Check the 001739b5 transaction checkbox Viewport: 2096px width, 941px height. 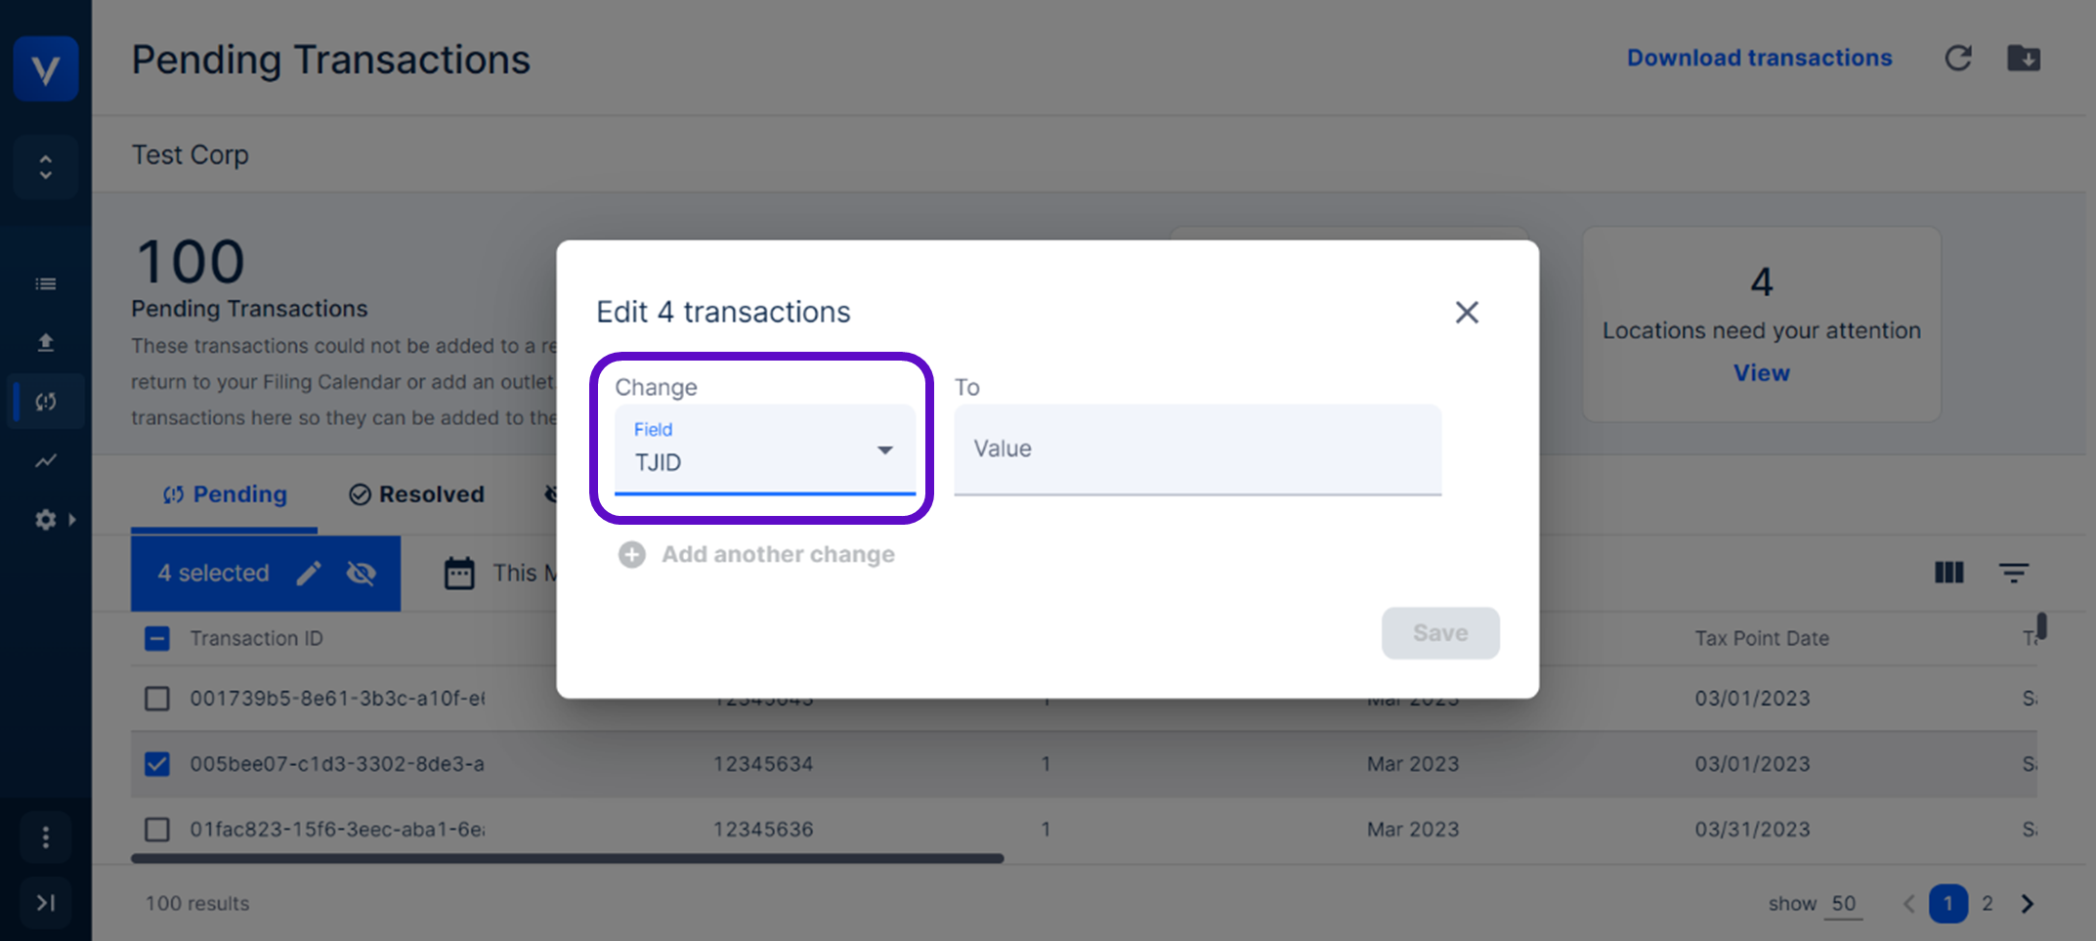tap(157, 699)
